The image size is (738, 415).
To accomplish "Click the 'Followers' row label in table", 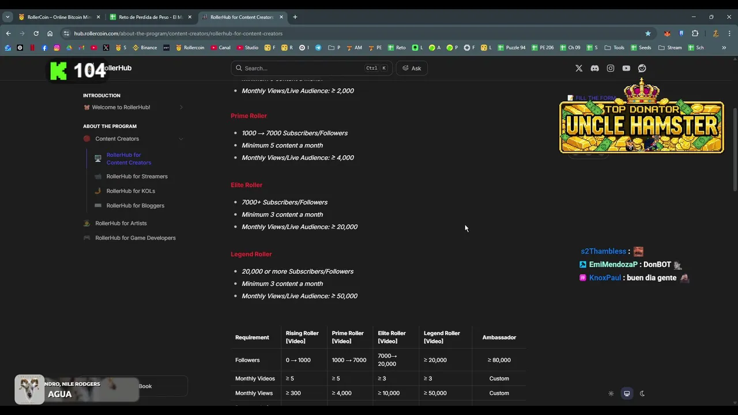I will pos(247,360).
